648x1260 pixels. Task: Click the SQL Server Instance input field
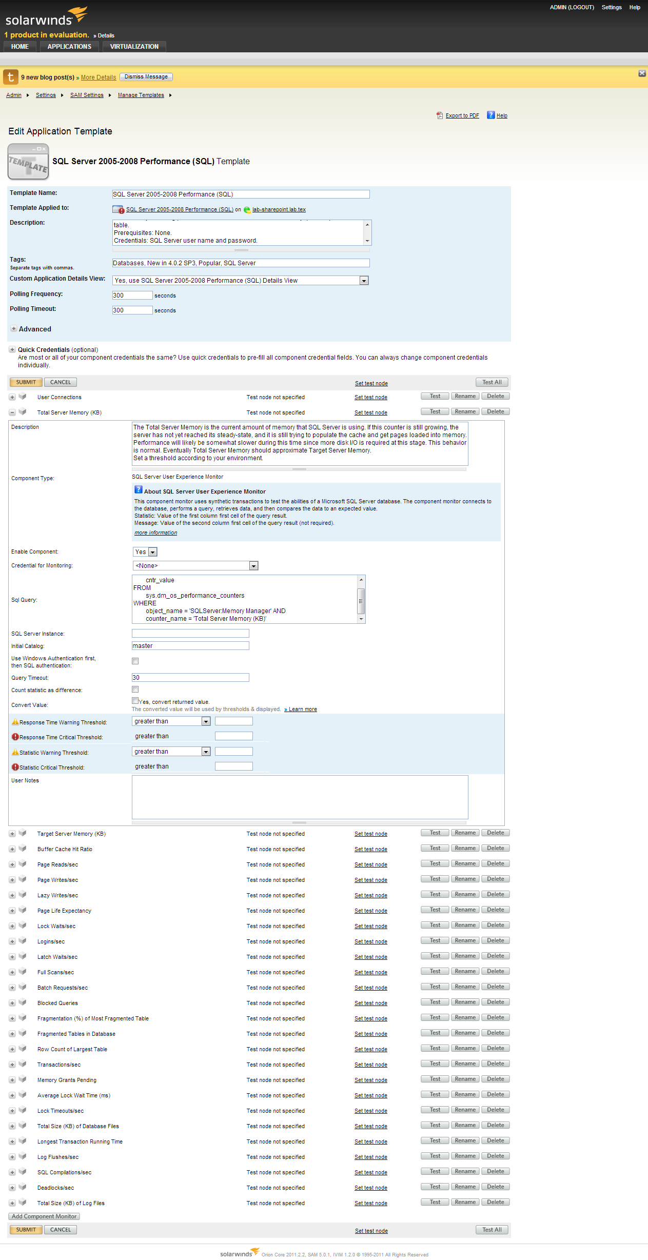(190, 634)
